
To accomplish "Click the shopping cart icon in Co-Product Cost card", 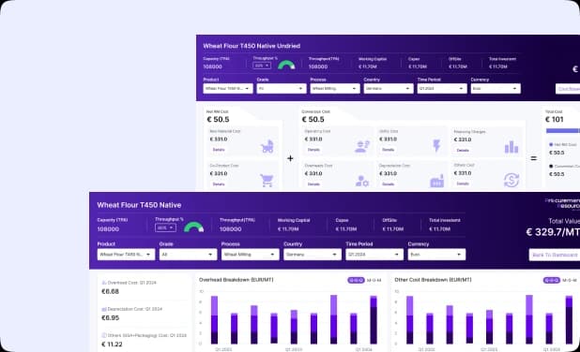I will 267,181.
